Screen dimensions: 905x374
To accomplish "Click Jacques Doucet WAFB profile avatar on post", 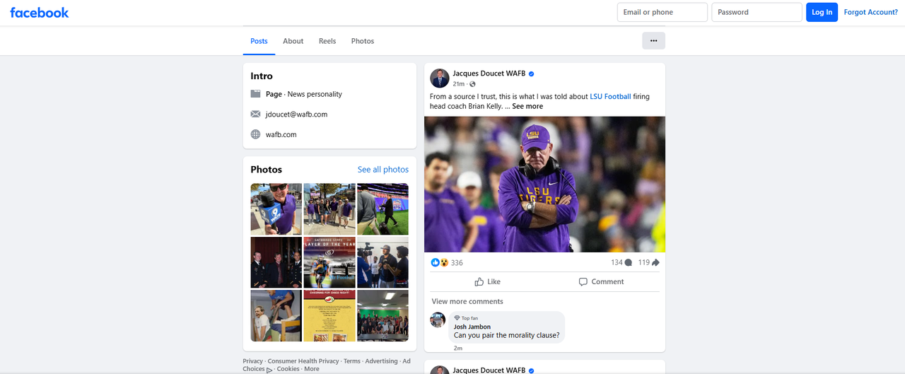I will tap(440, 78).
